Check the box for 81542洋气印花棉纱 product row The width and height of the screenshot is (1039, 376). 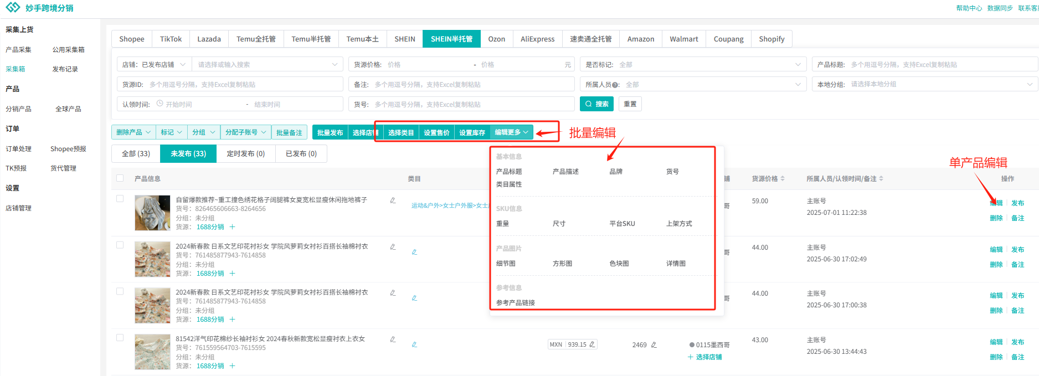tap(120, 337)
